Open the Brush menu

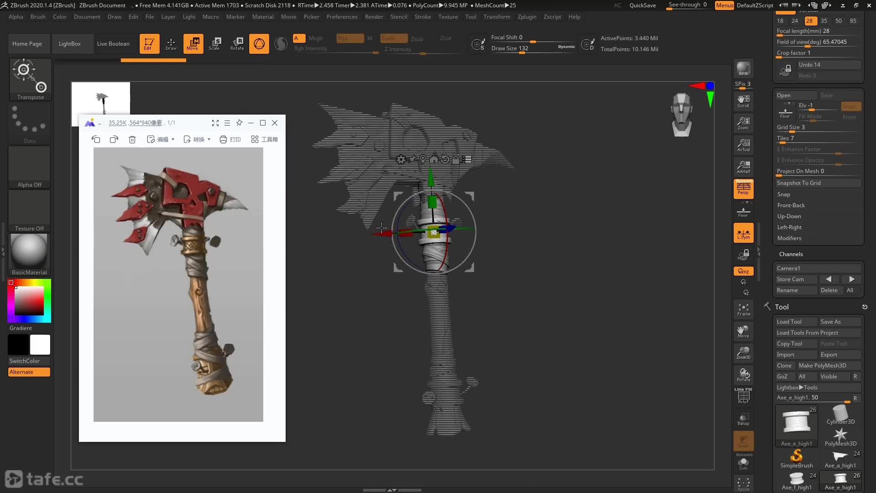point(38,17)
